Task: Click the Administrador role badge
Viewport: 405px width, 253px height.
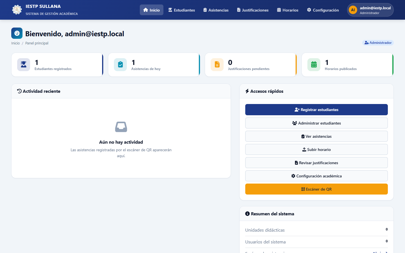Action: (x=378, y=43)
